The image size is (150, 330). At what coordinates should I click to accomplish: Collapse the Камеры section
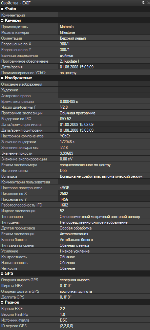[x=2, y=20]
